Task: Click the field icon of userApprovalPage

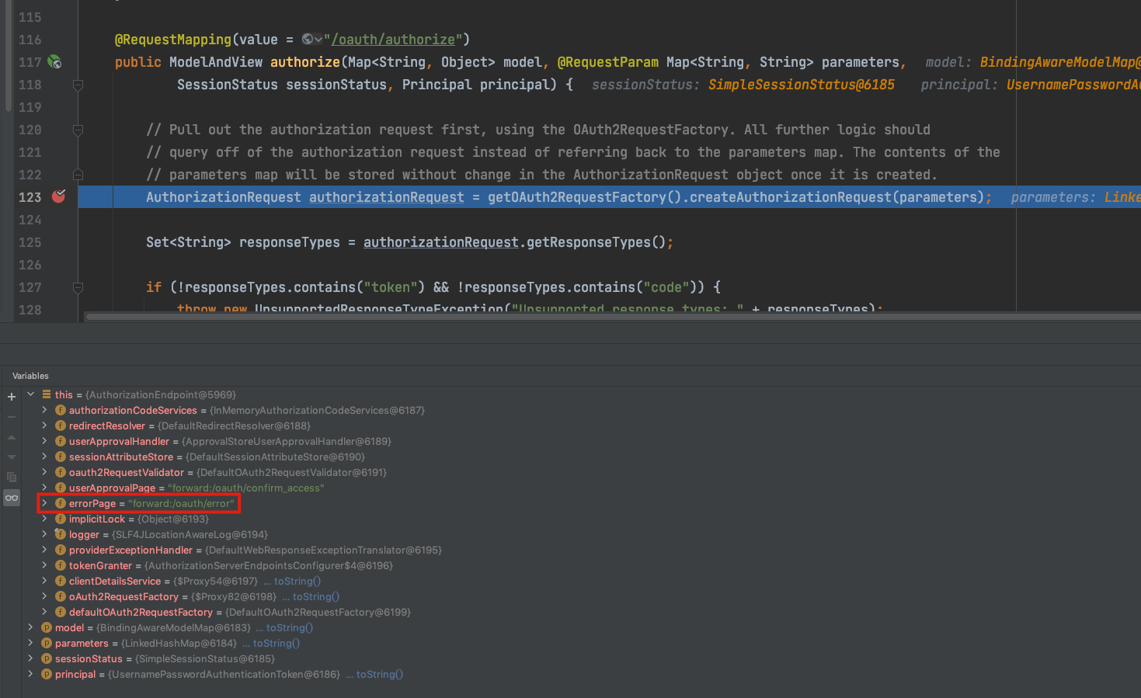Action: point(61,488)
